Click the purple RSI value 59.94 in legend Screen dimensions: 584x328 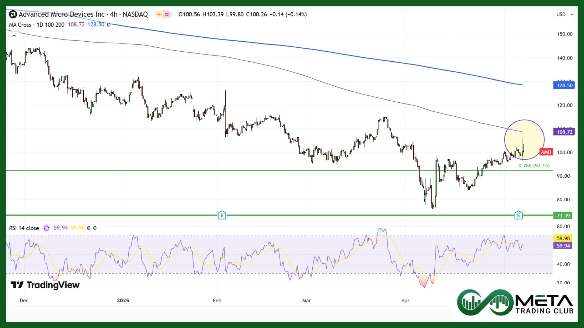coord(61,228)
